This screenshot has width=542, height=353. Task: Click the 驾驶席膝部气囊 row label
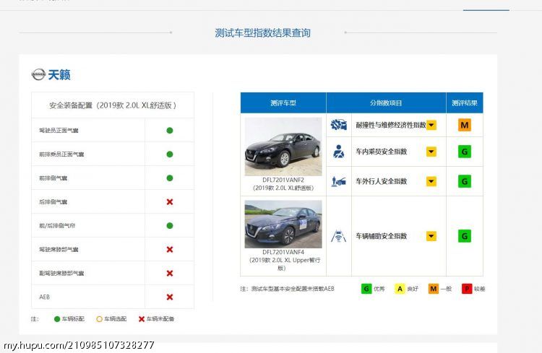coord(59,250)
